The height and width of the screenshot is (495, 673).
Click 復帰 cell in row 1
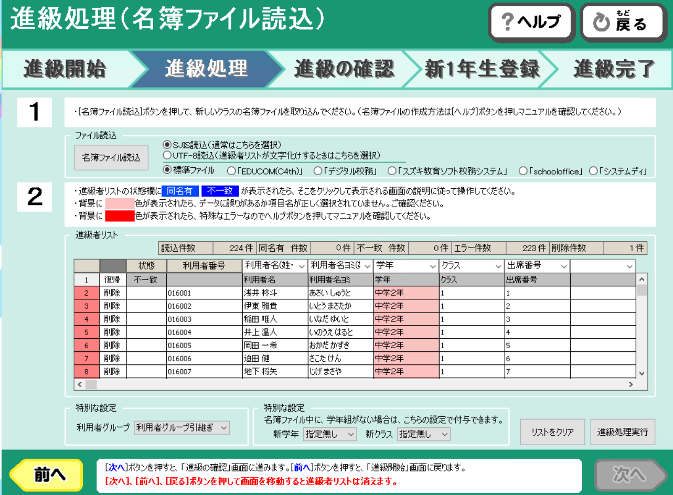coord(113,280)
